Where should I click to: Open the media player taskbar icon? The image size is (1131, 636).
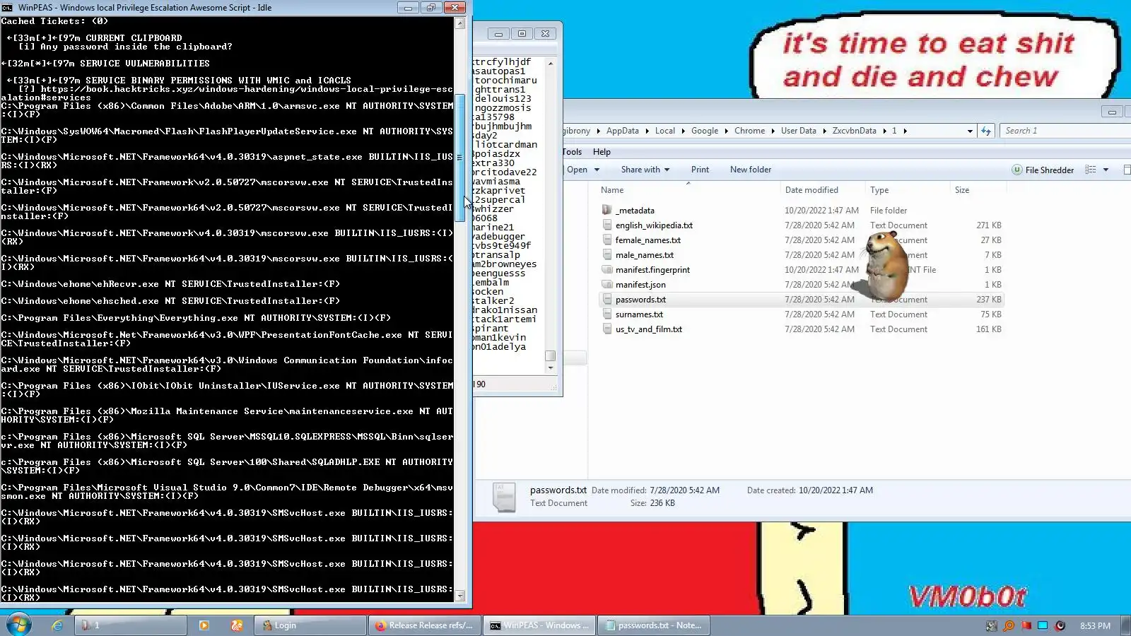(x=204, y=625)
